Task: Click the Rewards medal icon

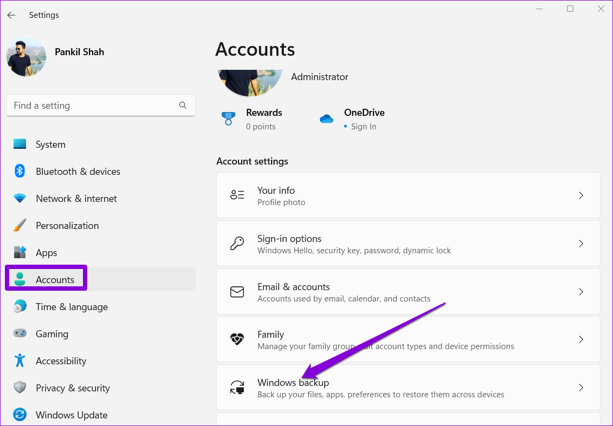Action: 228,119
